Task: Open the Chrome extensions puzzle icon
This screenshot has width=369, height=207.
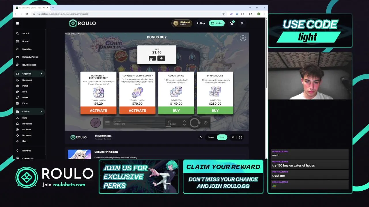Action: 242,14
